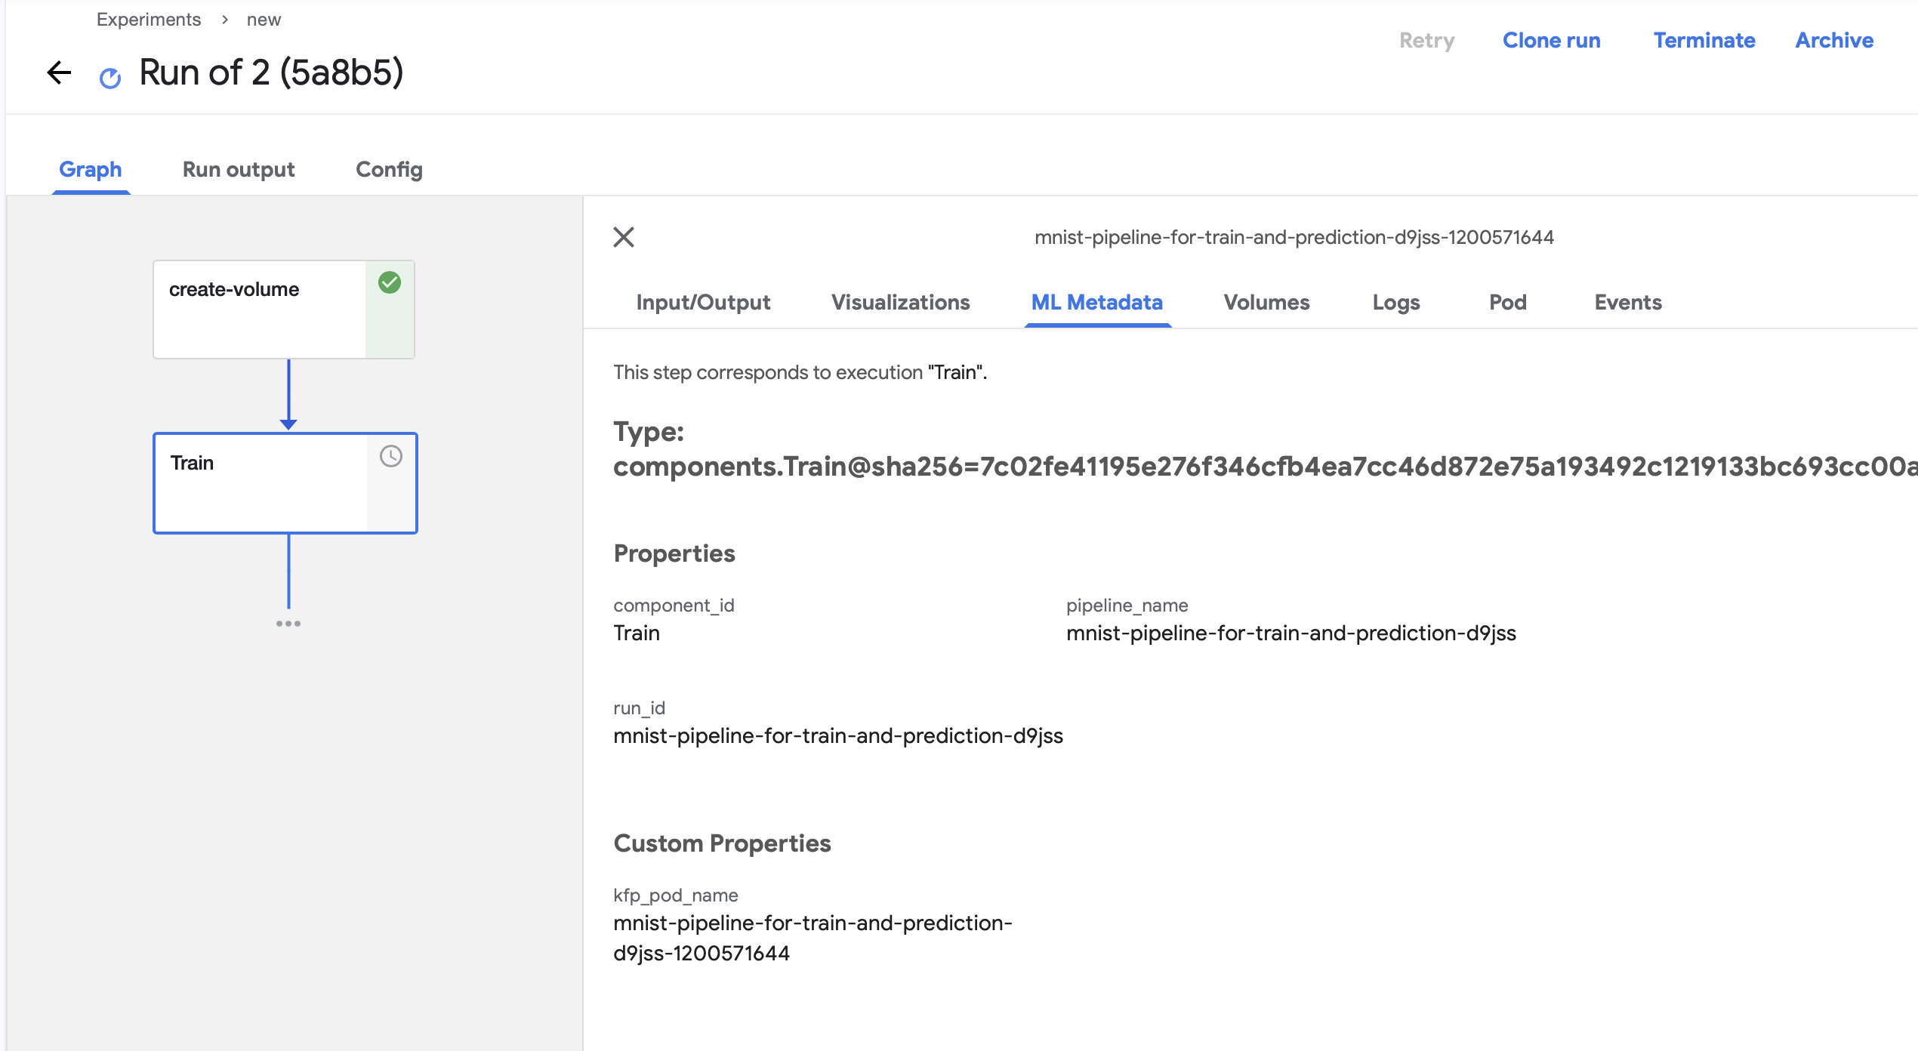This screenshot has width=1918, height=1051.
Task: Click the Run of 2 (5a8b5) title
Action: click(271, 73)
